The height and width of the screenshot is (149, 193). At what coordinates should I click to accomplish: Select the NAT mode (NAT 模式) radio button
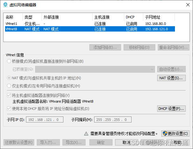9,78
